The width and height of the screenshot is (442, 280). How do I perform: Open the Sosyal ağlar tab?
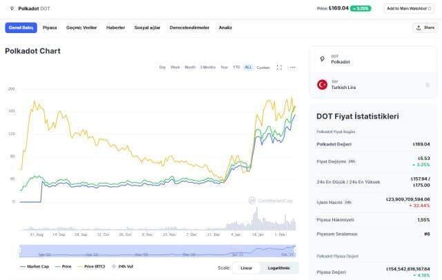(147, 28)
